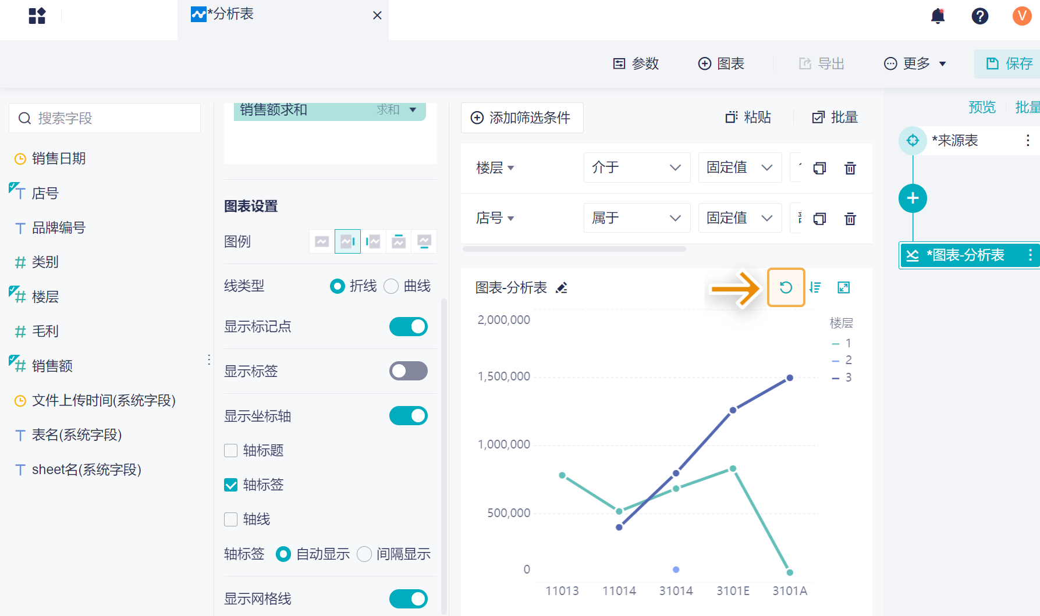Open the 介于 operator dropdown

point(637,168)
